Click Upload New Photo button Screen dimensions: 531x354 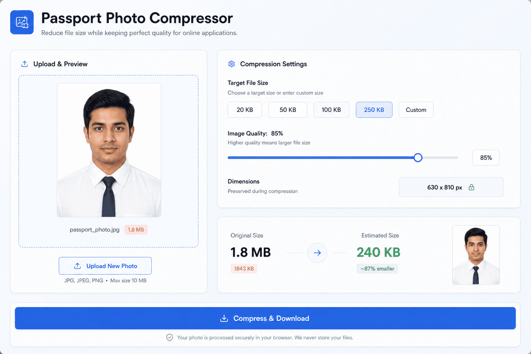pyautogui.click(x=105, y=266)
